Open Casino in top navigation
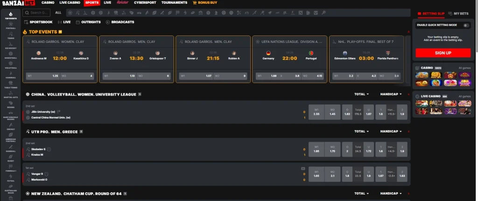478x201 pixels. coord(48,3)
